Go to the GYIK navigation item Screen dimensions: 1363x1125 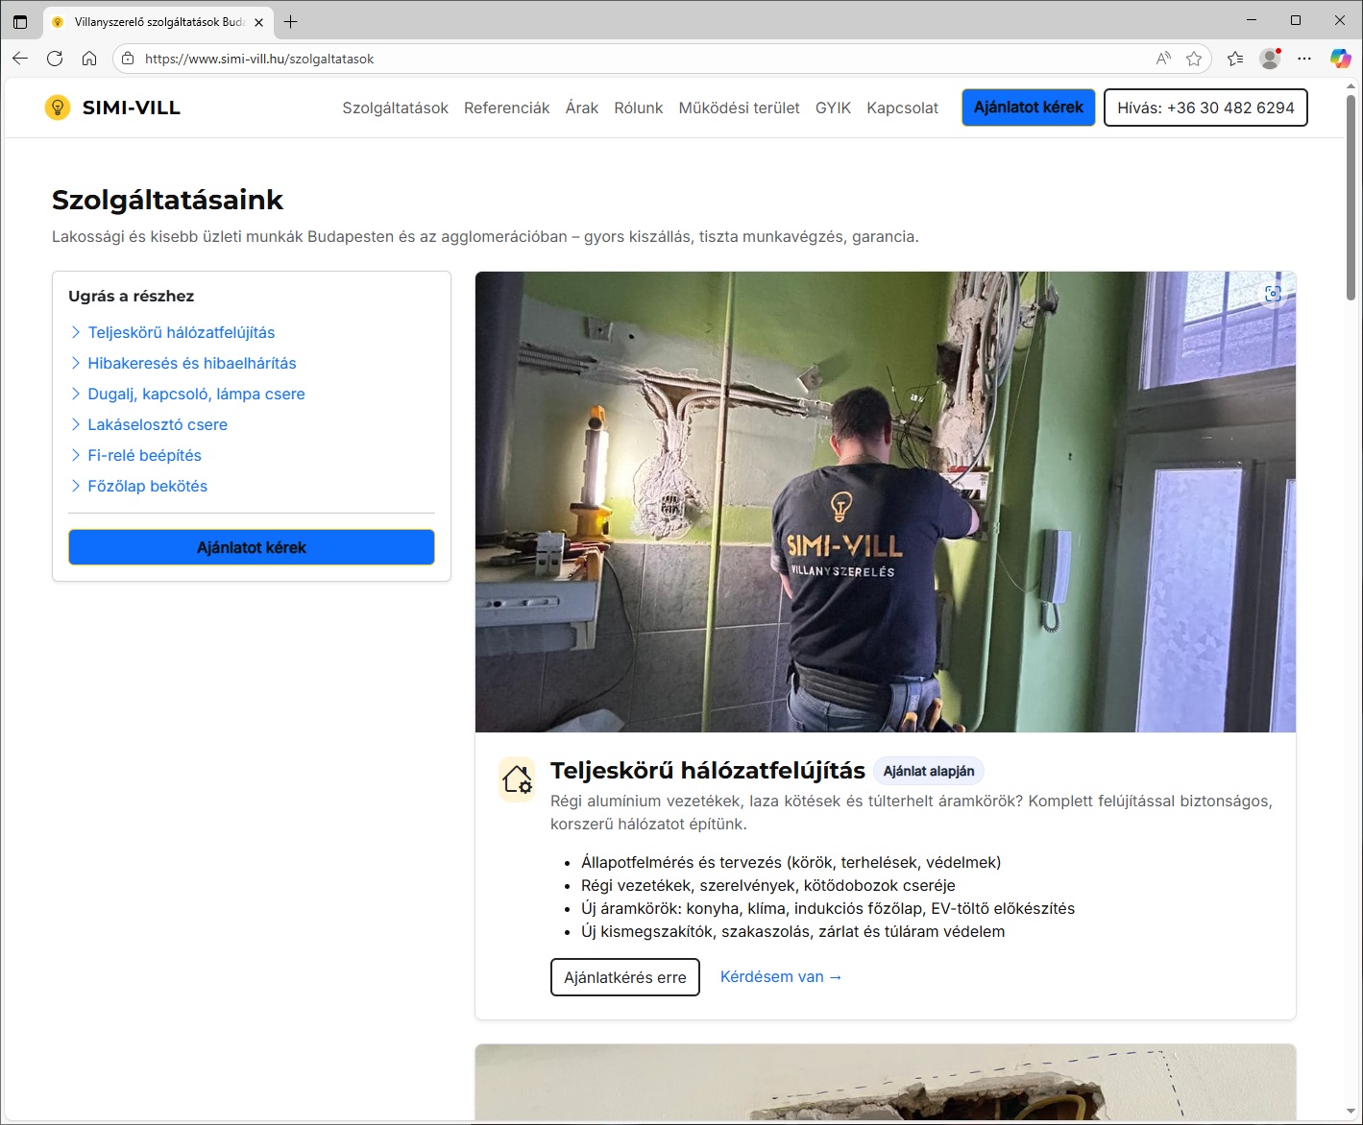coord(833,108)
